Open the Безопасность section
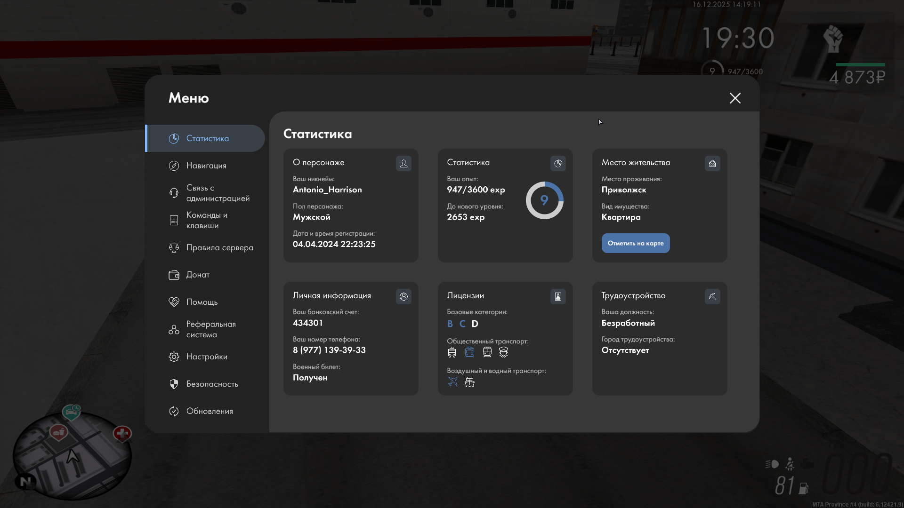 (x=211, y=384)
